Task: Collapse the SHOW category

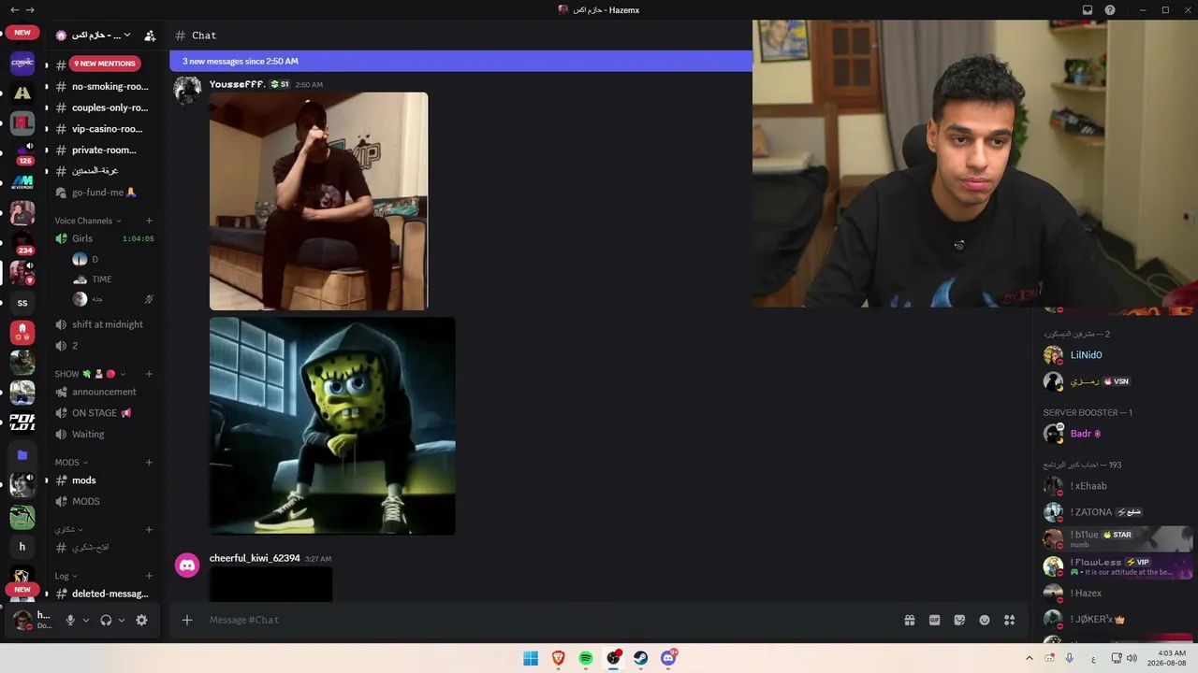Action: click(90, 374)
